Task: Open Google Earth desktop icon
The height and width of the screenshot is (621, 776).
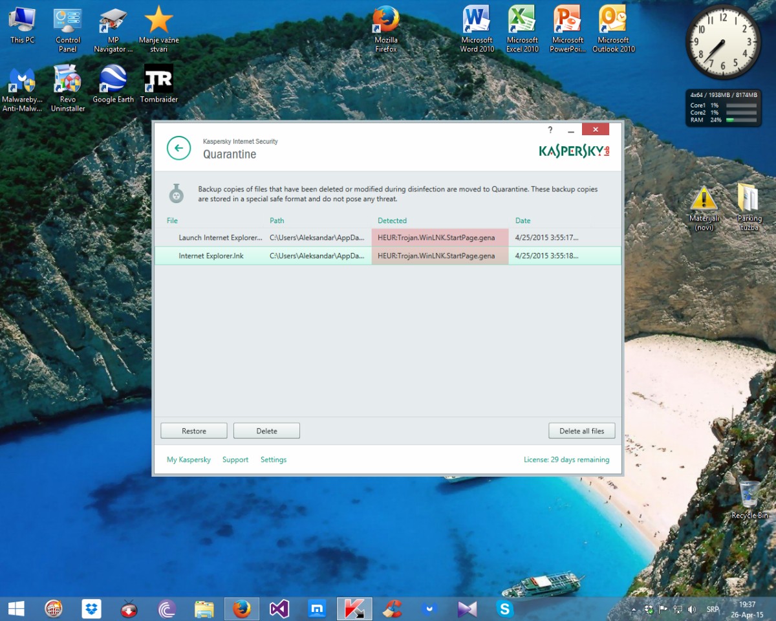Action: pyautogui.click(x=113, y=85)
